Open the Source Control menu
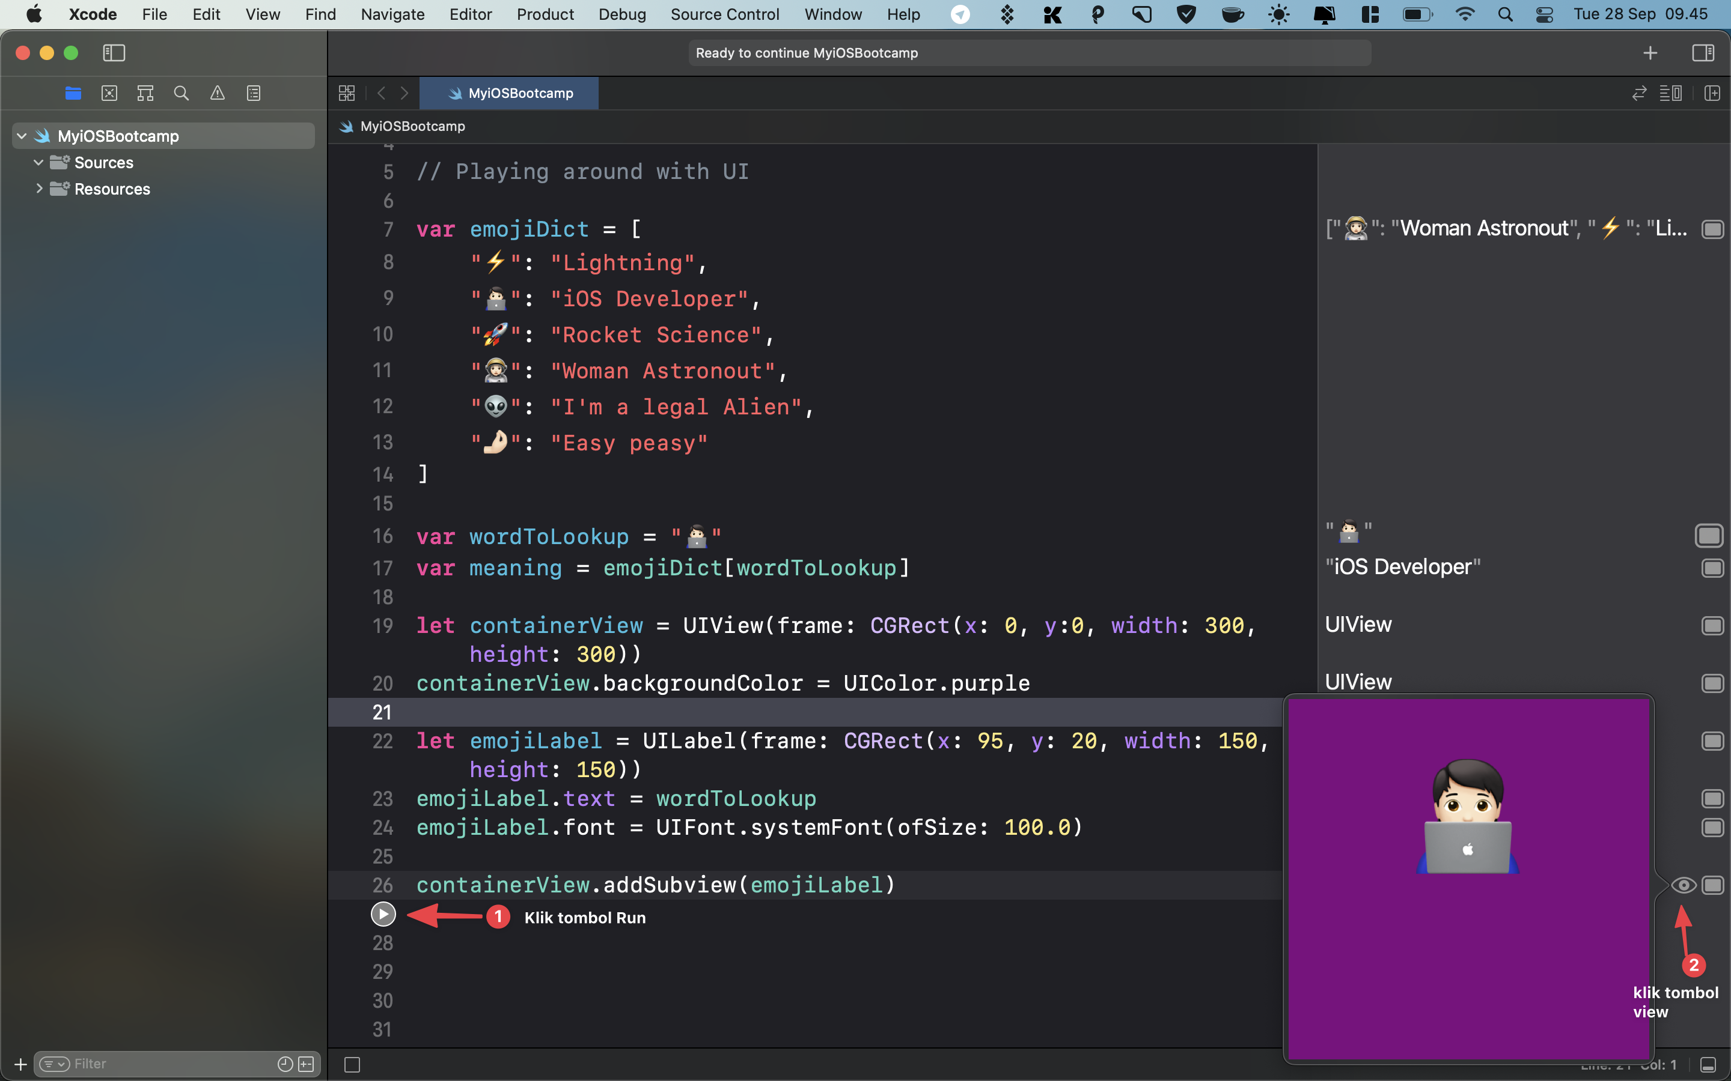The image size is (1731, 1081). pyautogui.click(x=725, y=14)
